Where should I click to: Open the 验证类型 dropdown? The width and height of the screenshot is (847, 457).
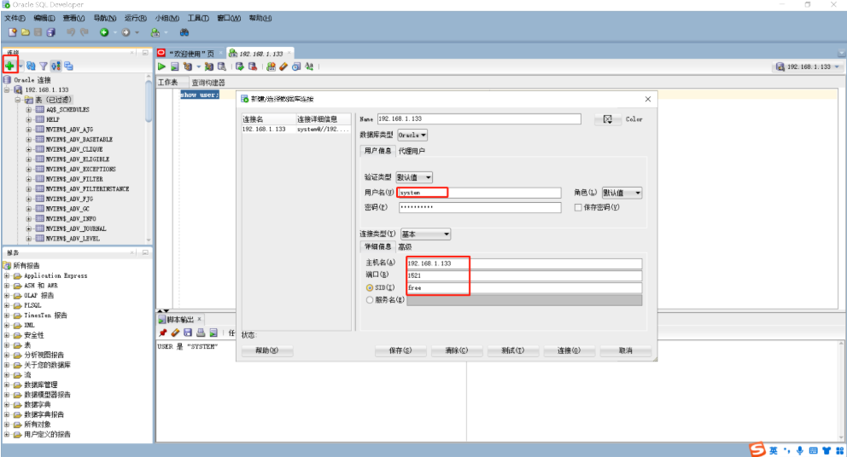414,177
